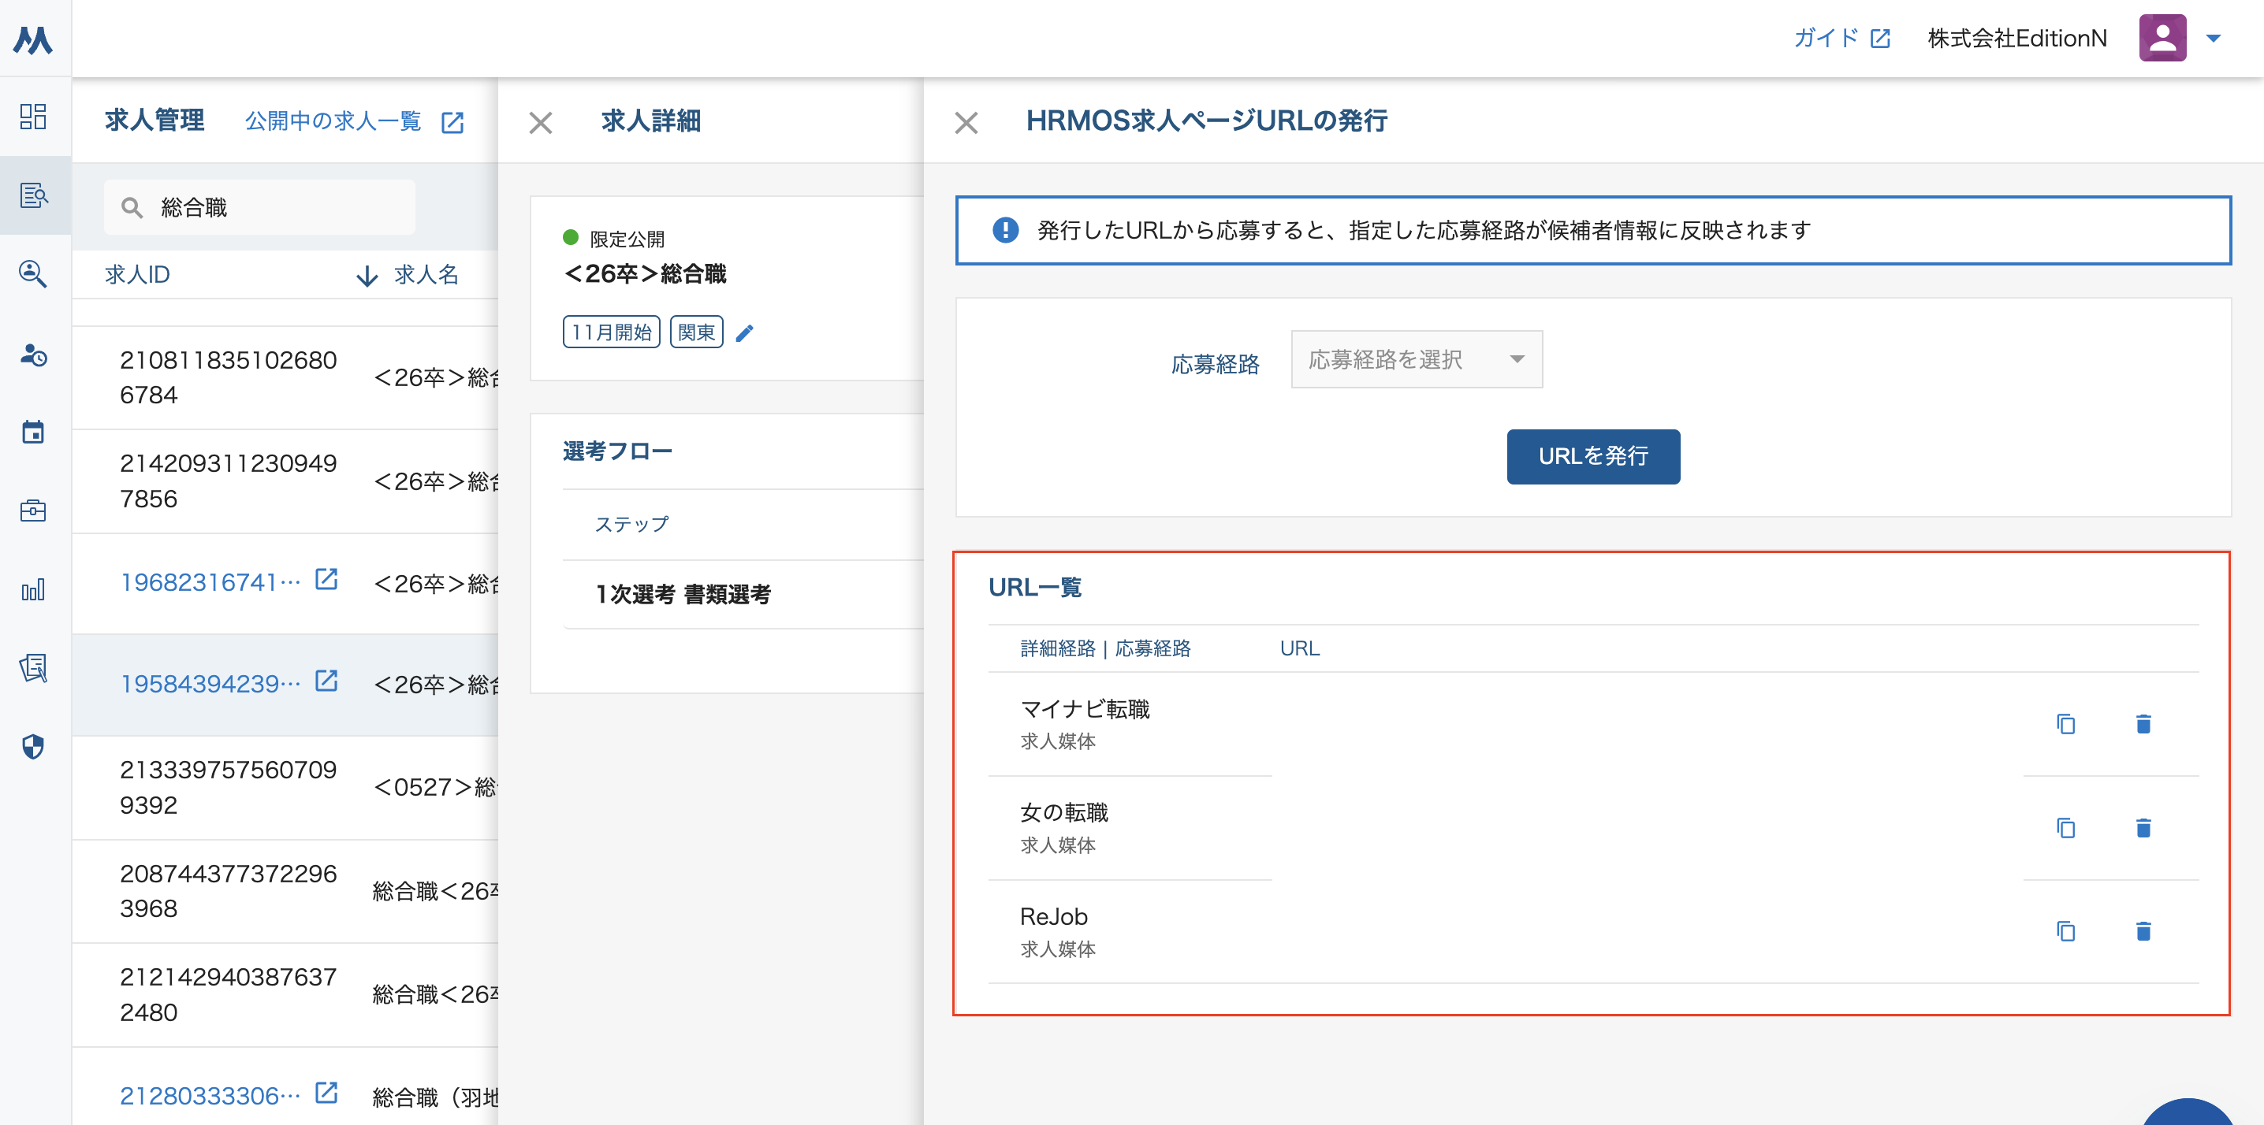The image size is (2264, 1125).
Task: Close the HRMOS求人ページURLの発行 panel
Action: tap(966, 122)
